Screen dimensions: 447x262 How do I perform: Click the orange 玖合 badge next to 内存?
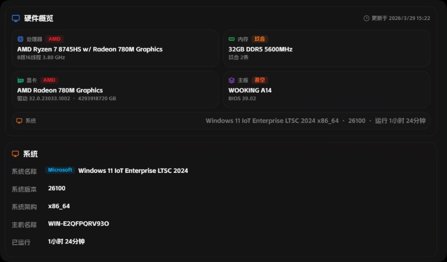260,39
